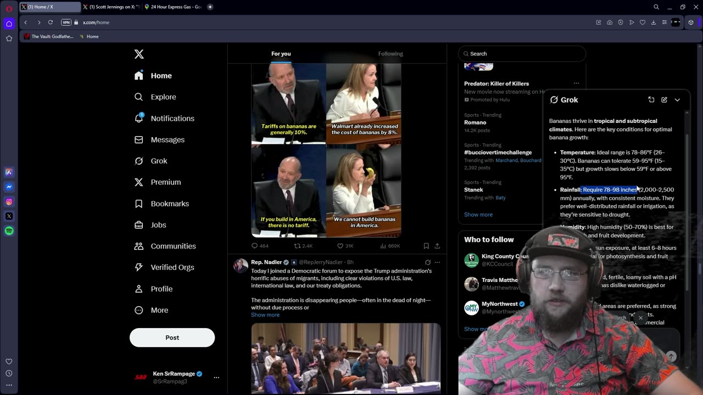Go forward in browser history
703x395 pixels.
[x=38, y=22]
